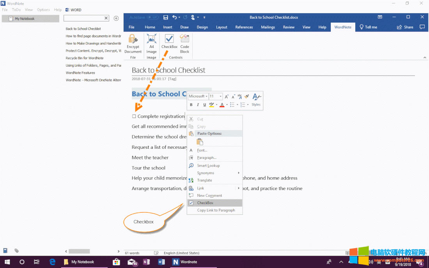Screen dimensions: 429x268
Task: Click the Encrypt Document ribbon icon
Action: (x=133, y=39)
